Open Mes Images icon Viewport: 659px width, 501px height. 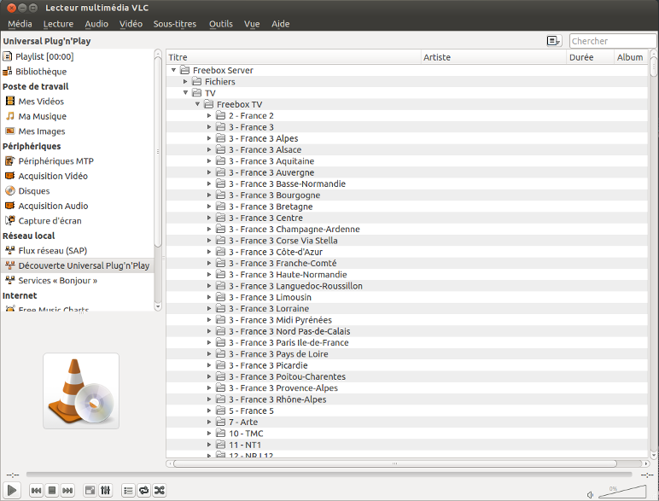click(x=10, y=131)
